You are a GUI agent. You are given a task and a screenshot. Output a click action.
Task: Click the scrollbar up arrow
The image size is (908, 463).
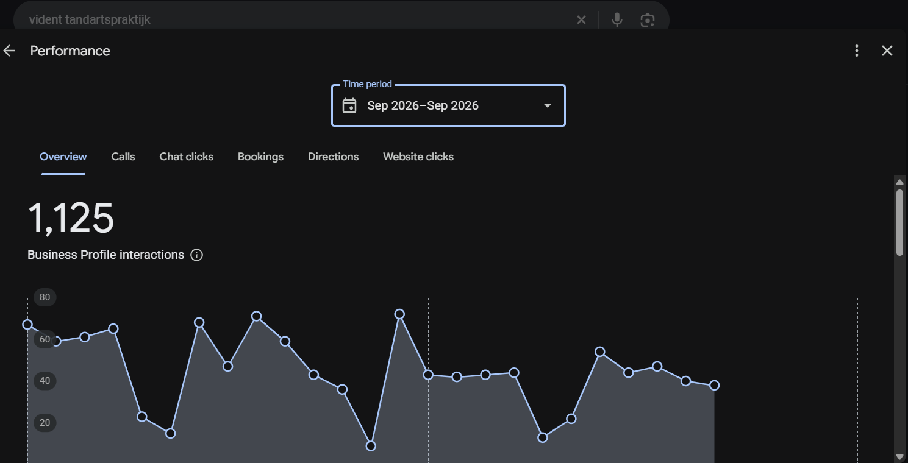[899, 182]
